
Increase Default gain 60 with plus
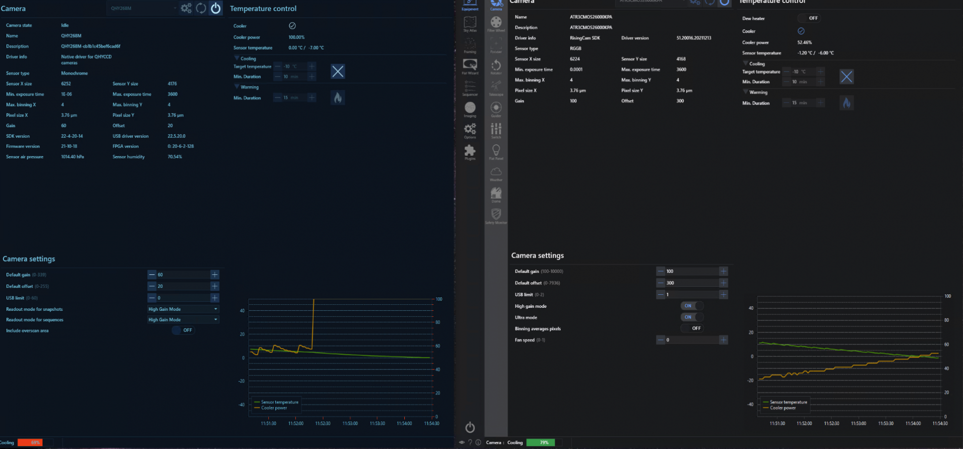215,274
